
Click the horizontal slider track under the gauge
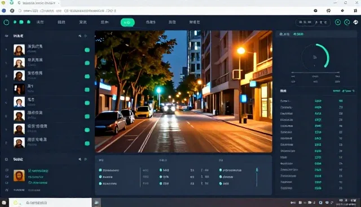315,73
